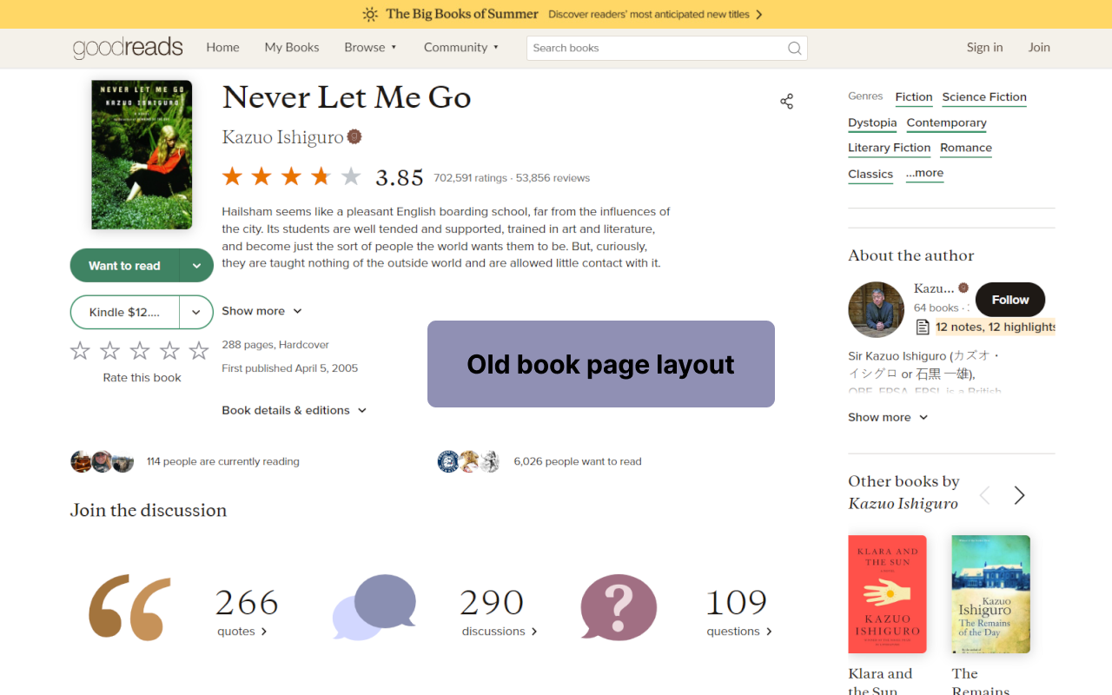1112x695 pixels.
Task: Click the average rating stars
Action: (291, 177)
